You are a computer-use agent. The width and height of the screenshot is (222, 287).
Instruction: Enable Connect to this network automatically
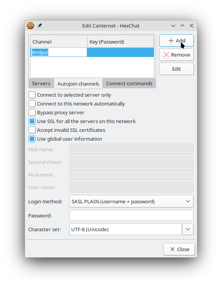[32, 104]
